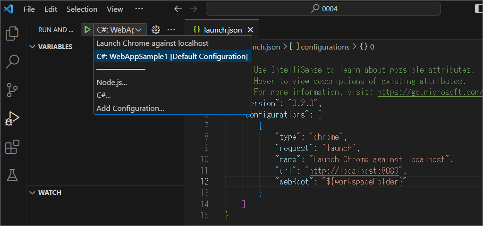Collapse the VARIABLES section

[x=33, y=47]
